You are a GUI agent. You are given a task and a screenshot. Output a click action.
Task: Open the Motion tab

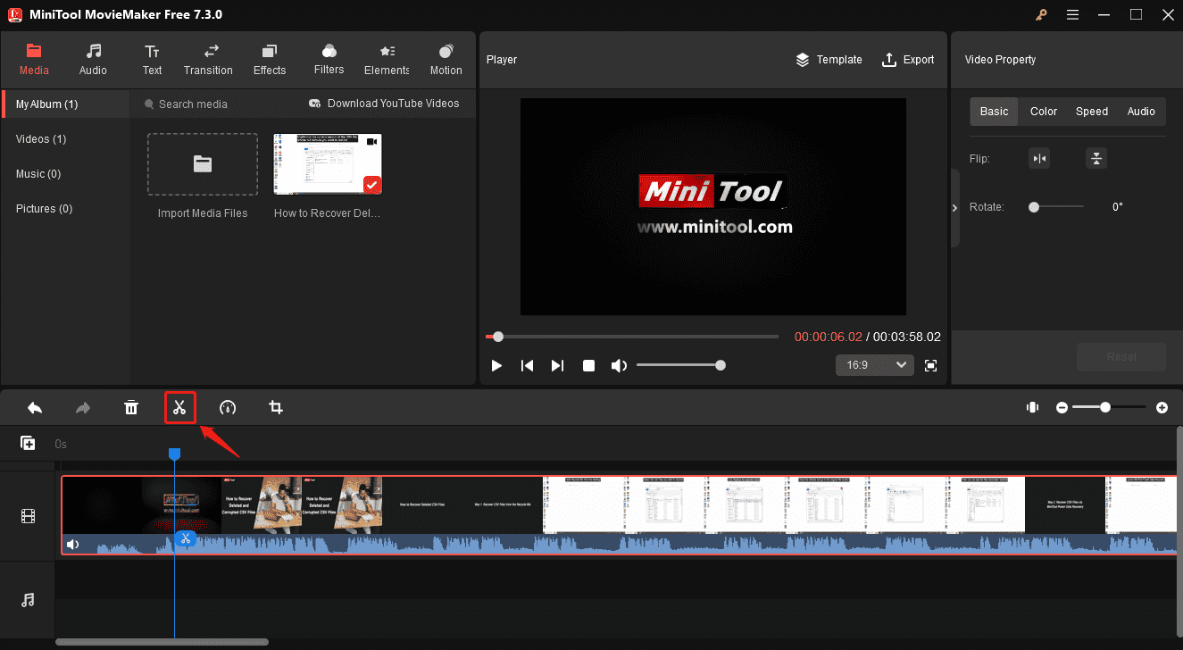click(446, 60)
